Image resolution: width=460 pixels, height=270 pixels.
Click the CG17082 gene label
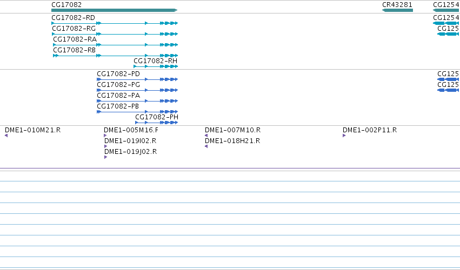point(66,5)
